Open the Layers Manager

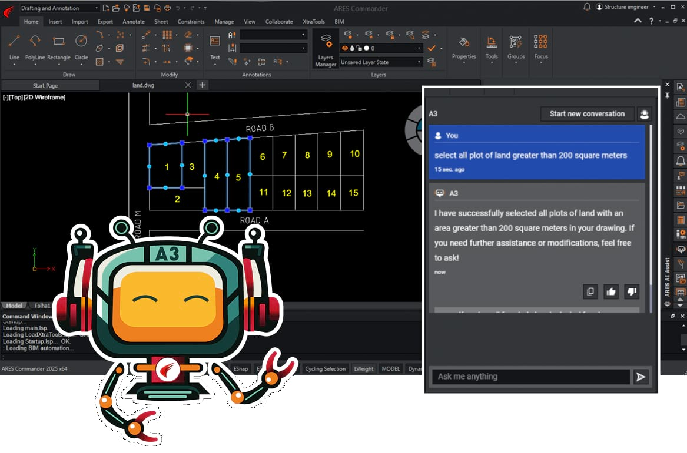tap(326, 49)
